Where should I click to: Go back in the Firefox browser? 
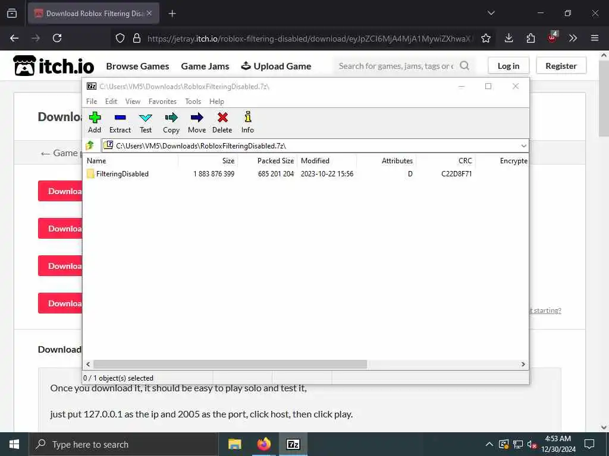pos(14,38)
